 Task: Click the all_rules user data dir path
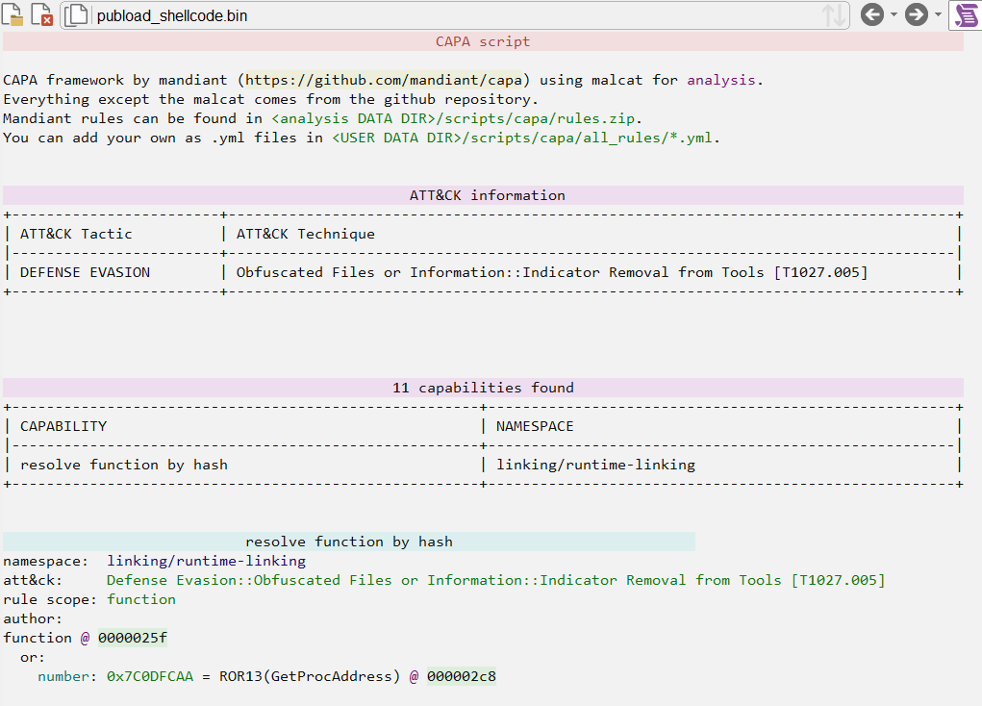click(x=525, y=138)
